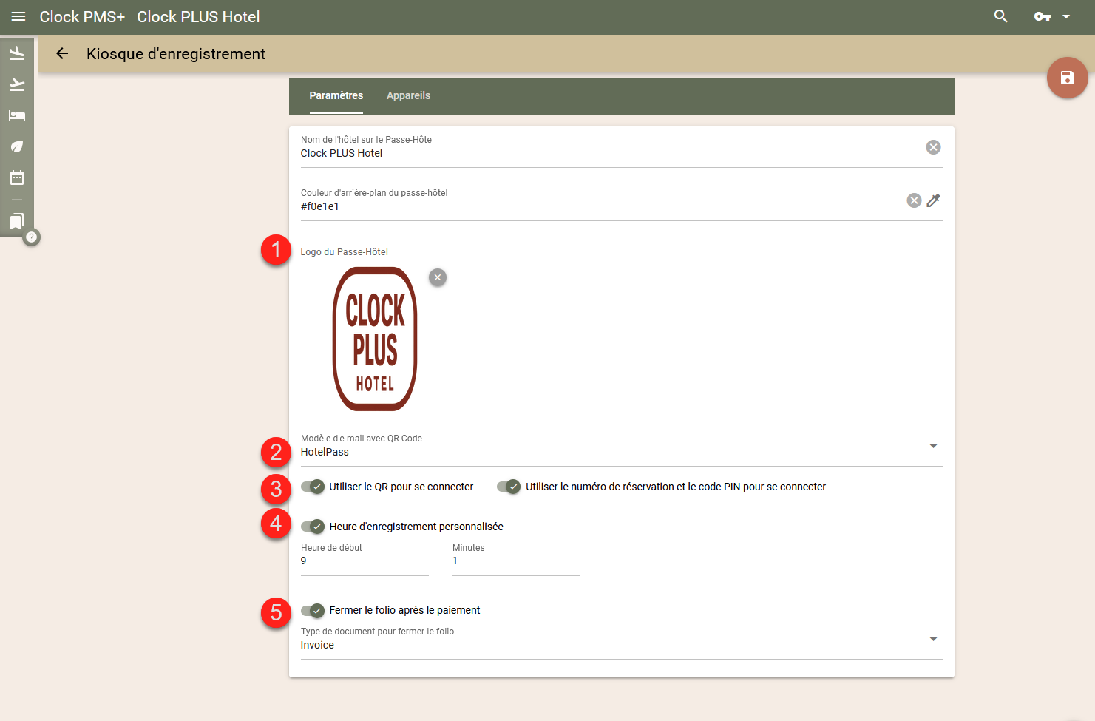Click the Clock PMS+ title
The height and width of the screenshot is (721, 1095).
coord(82,16)
